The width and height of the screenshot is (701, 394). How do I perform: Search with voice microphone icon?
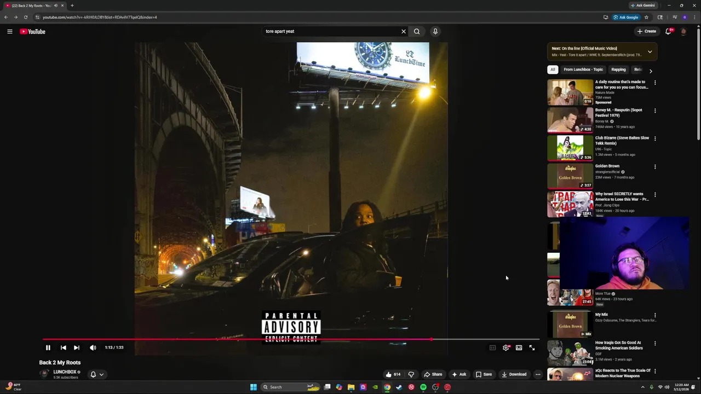(435, 31)
